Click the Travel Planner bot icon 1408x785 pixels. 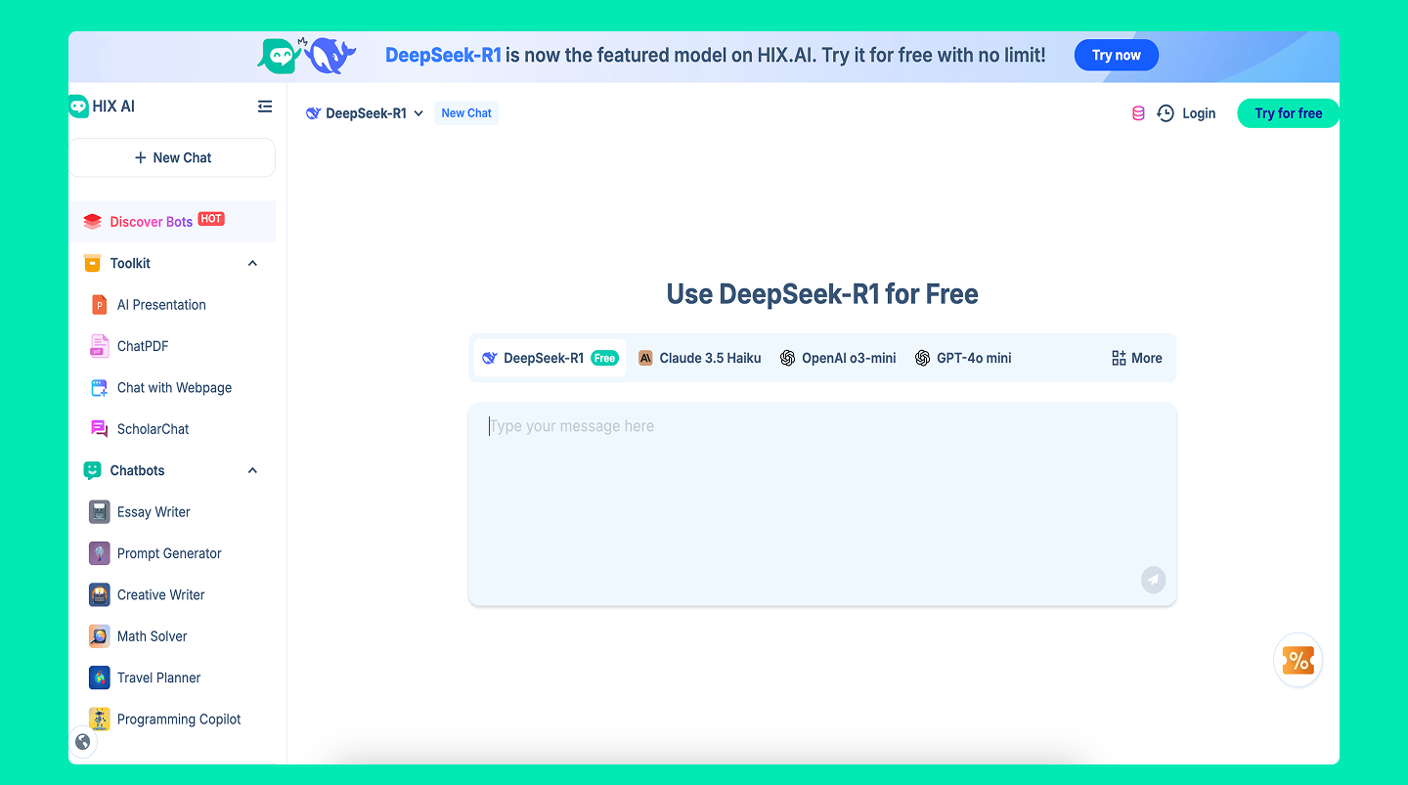tap(99, 677)
